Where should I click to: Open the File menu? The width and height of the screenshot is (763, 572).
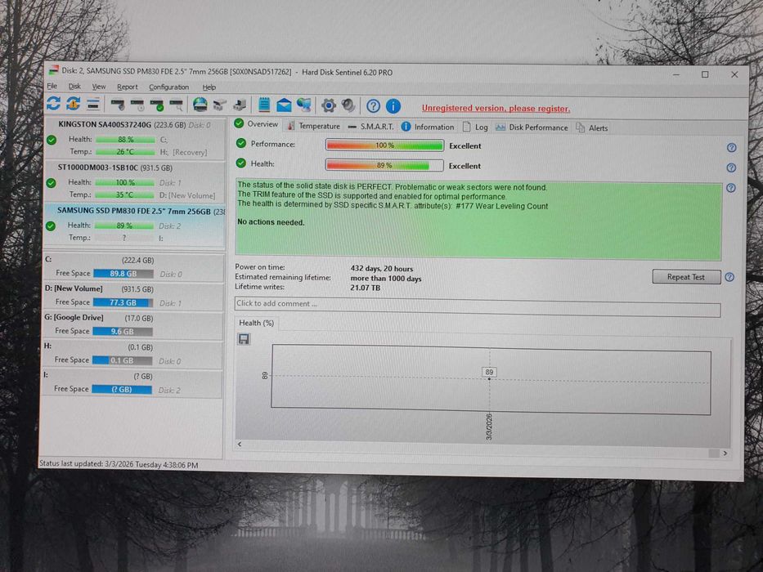52,86
